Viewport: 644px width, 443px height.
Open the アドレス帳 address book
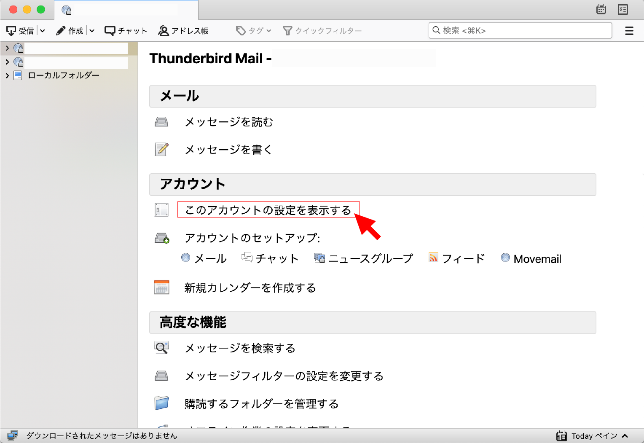coord(183,31)
